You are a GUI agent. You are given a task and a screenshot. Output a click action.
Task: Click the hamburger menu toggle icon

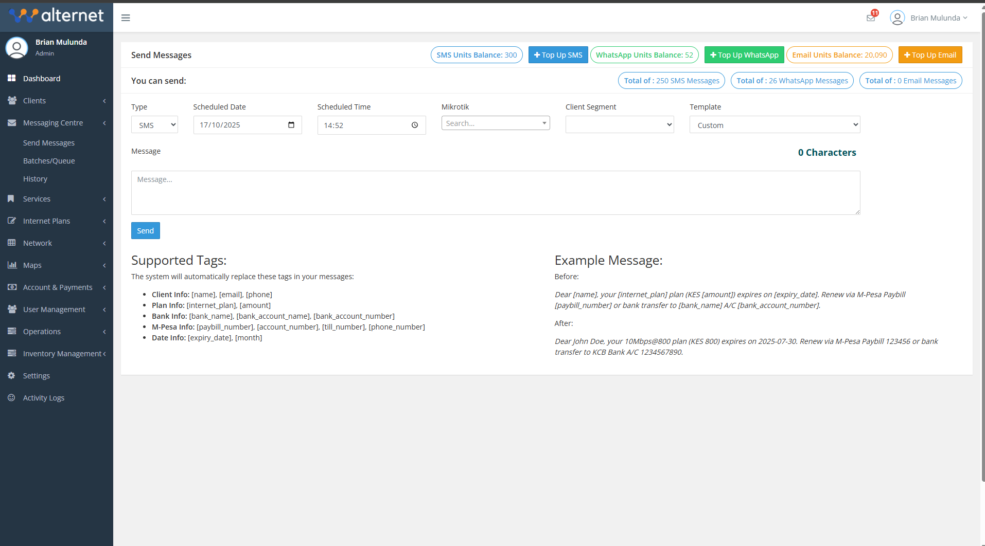(x=126, y=18)
